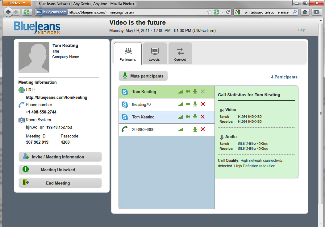325x227 pixels.
Task: Bookmark the page with the star icon
Action: [x=210, y=12]
